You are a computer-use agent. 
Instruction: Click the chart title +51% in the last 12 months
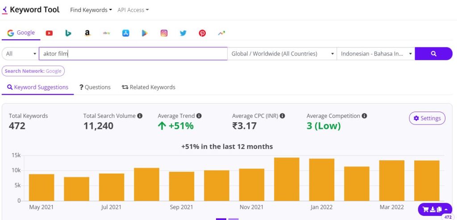point(227,146)
